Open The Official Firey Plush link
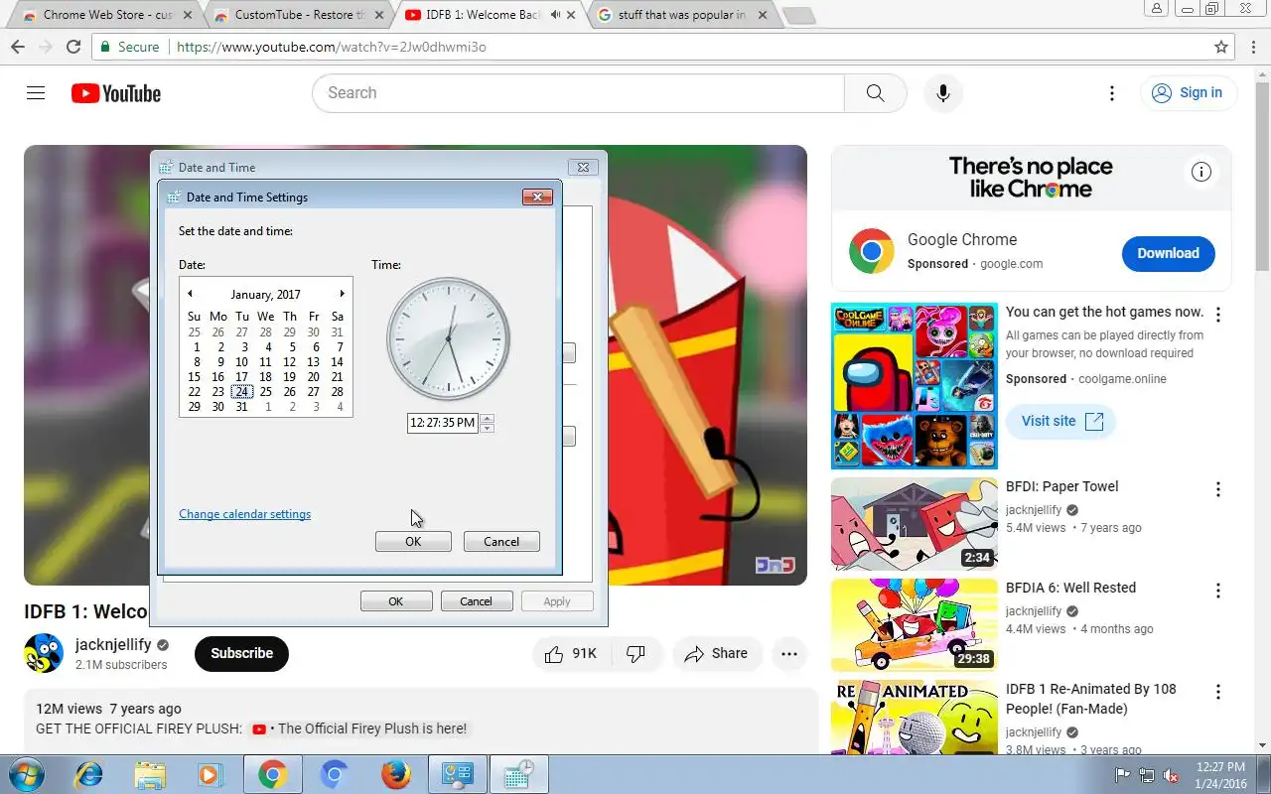Screen dimensions: 1271x794 [x=359, y=728]
